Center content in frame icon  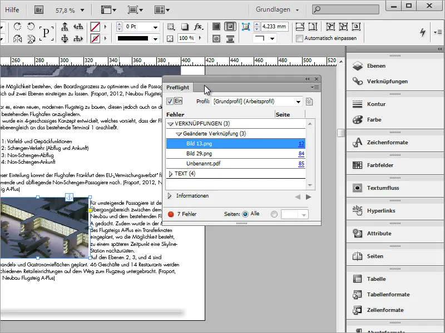(356, 27)
